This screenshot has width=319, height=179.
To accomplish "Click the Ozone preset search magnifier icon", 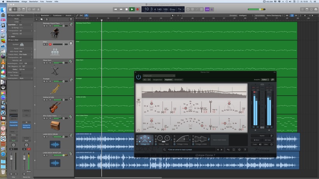I will (x=165, y=150).
